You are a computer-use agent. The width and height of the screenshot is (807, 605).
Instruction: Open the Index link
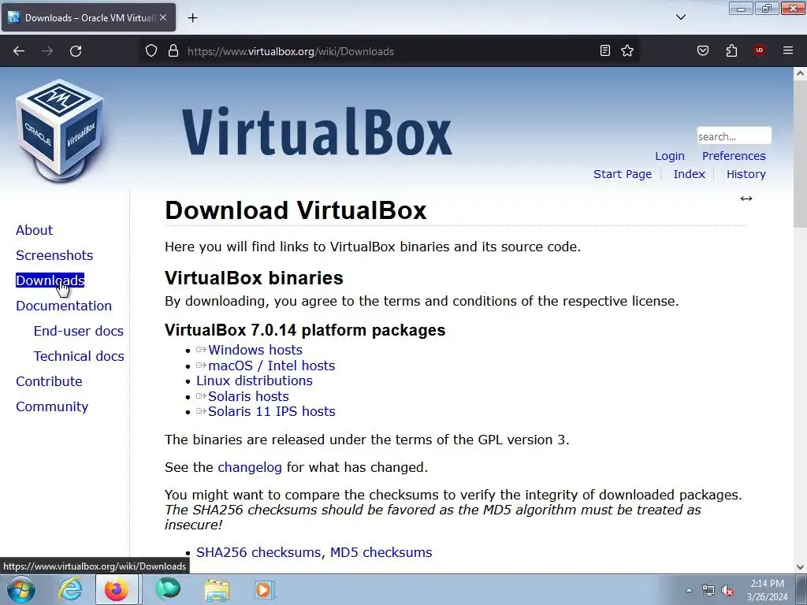689,174
